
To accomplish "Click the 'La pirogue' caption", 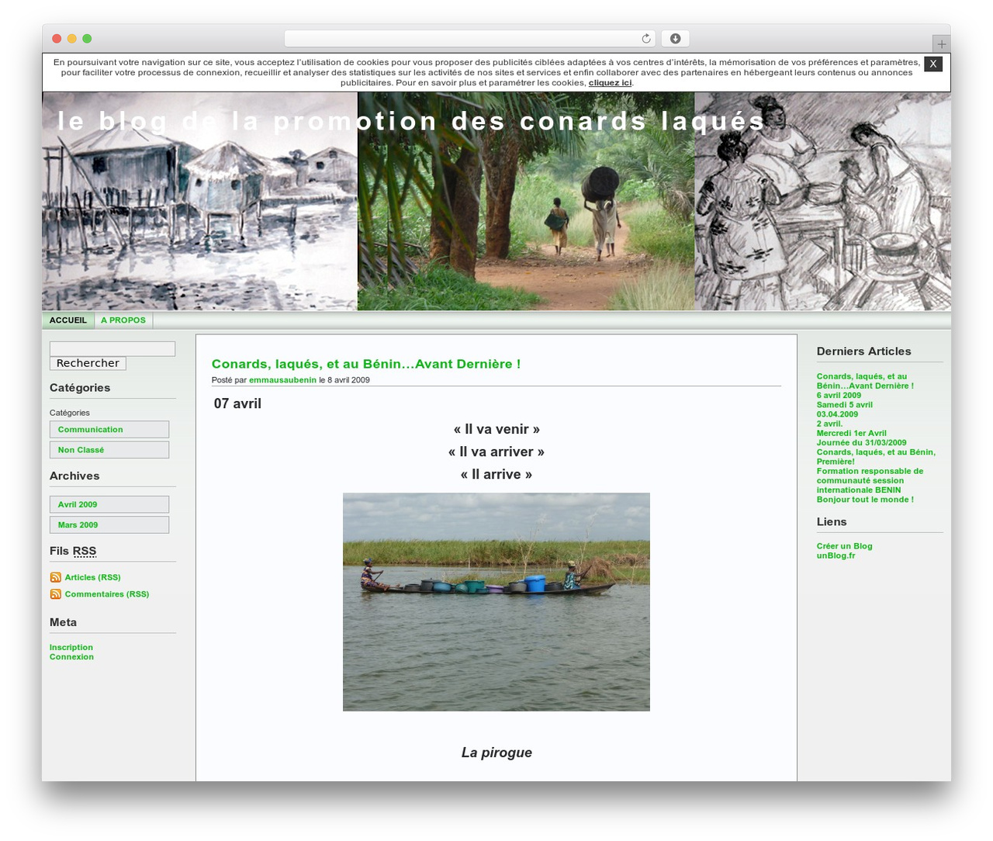I will [496, 753].
